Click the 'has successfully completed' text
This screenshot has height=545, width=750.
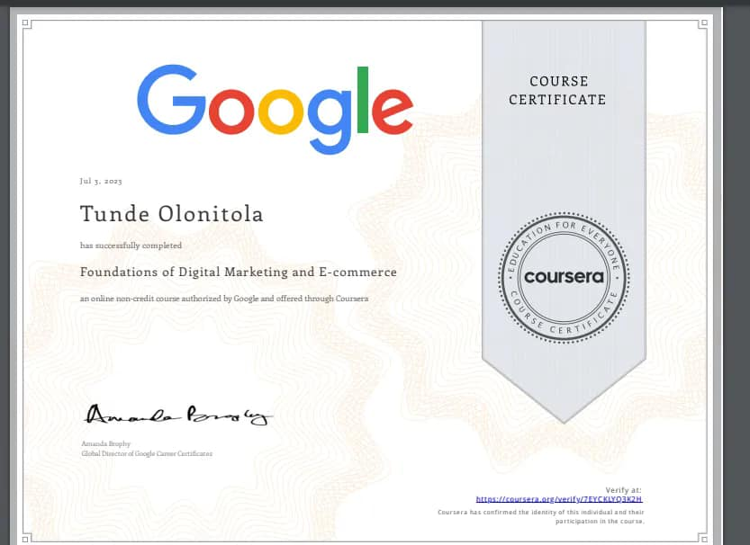(x=131, y=246)
